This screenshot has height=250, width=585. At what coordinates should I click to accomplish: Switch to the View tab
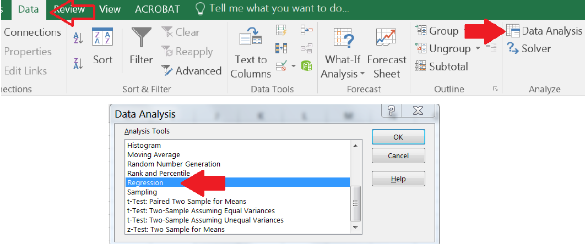(x=110, y=9)
